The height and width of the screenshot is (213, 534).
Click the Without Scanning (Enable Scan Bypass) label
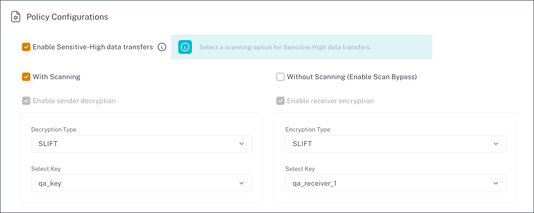(x=352, y=77)
